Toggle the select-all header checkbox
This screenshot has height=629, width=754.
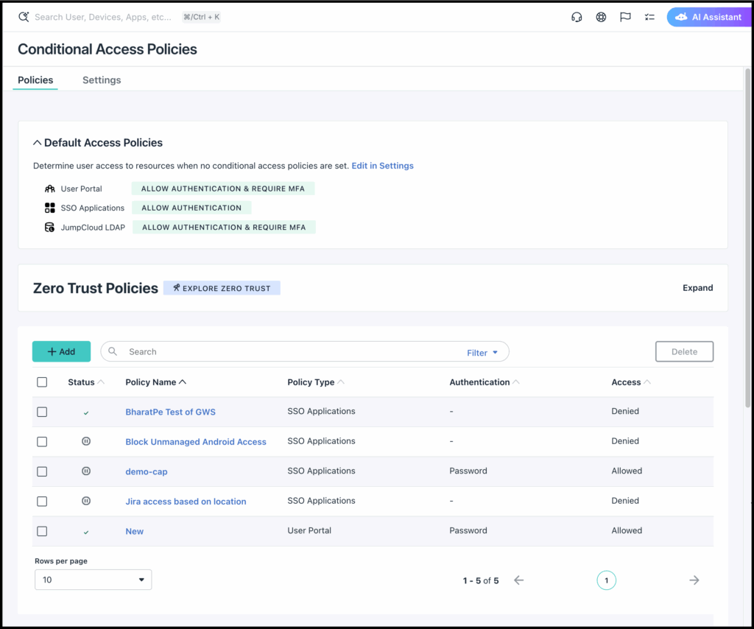(x=42, y=382)
